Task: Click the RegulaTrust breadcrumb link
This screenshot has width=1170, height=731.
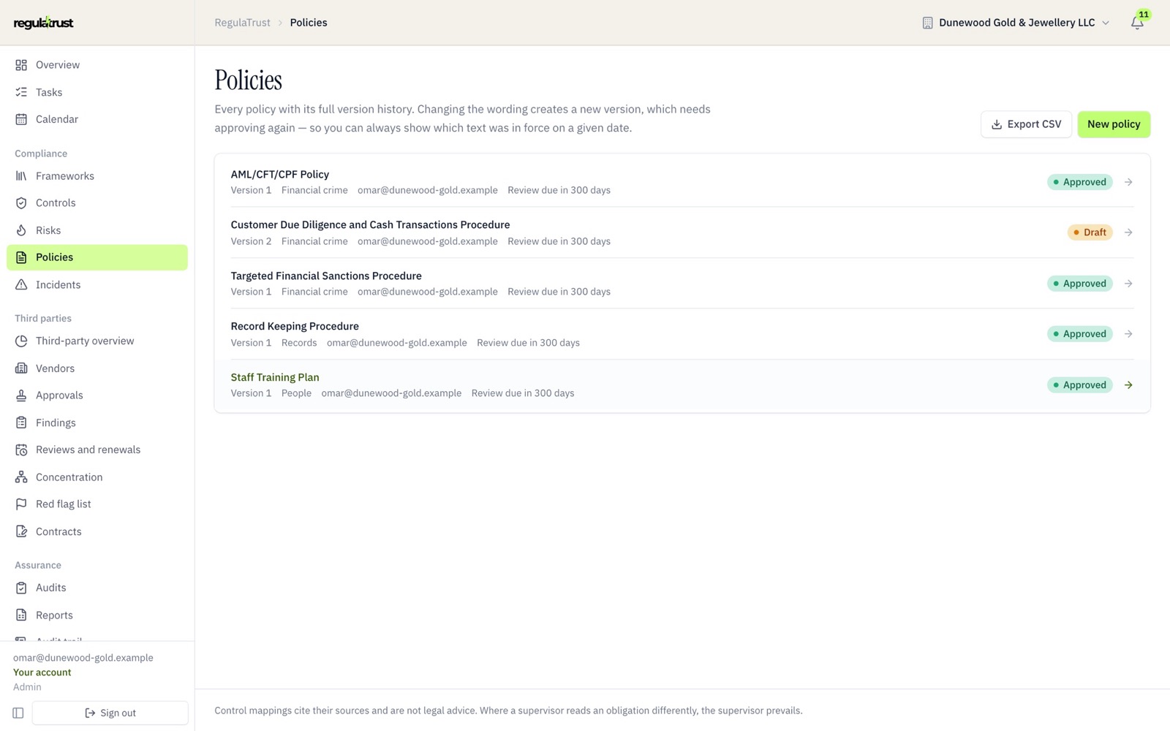Action: [243, 23]
